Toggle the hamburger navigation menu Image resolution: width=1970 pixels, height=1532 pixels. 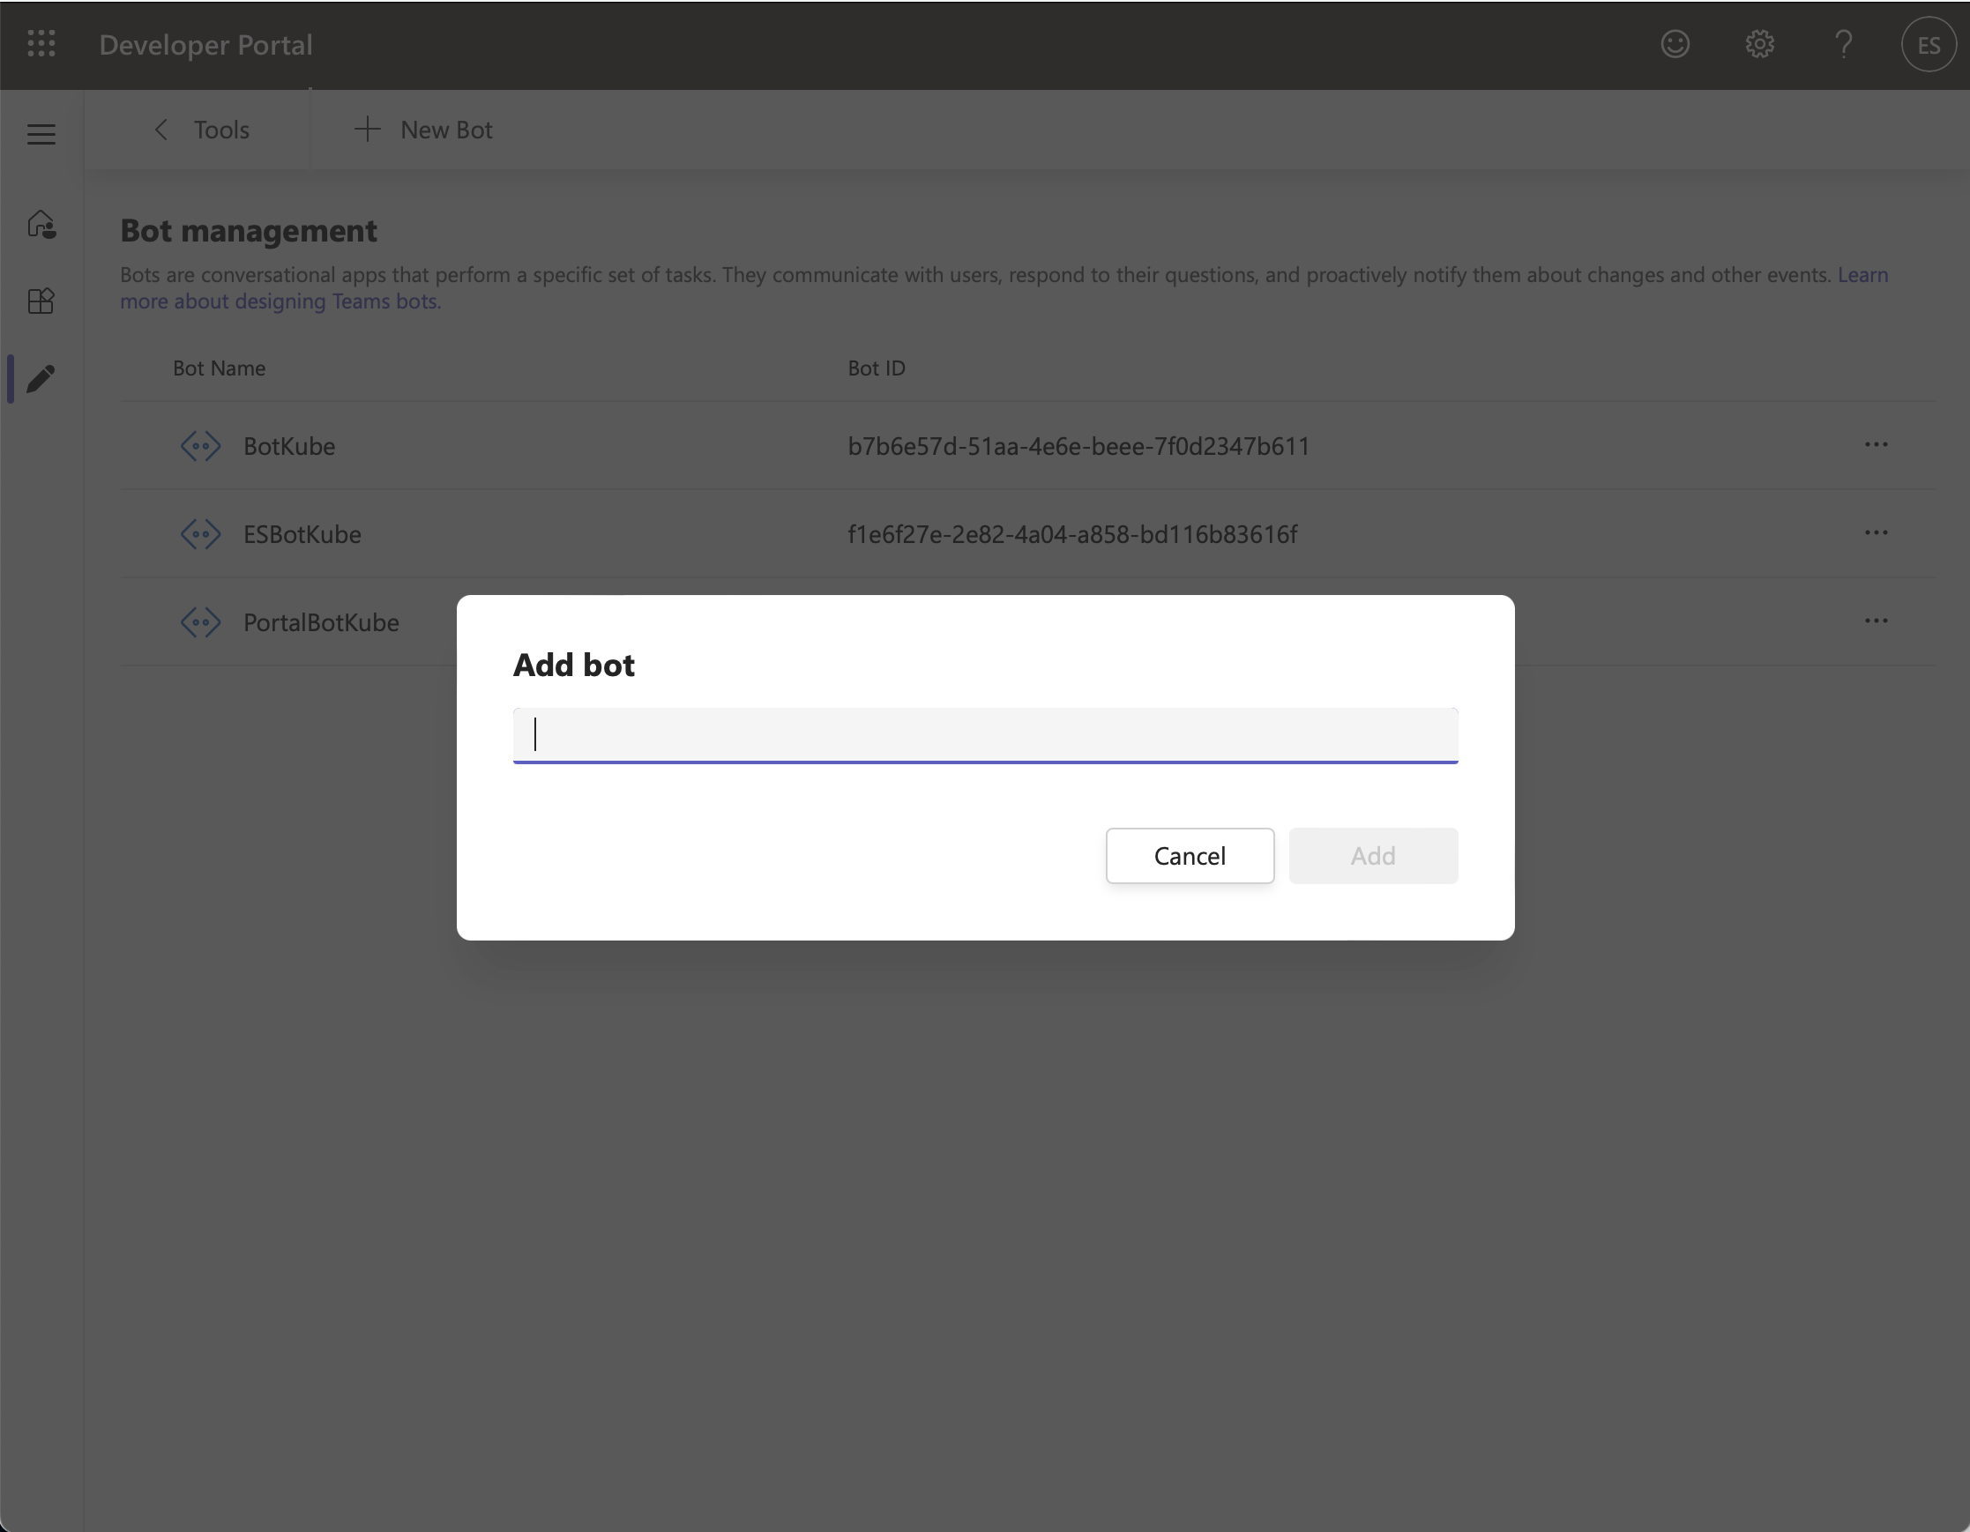click(x=41, y=134)
